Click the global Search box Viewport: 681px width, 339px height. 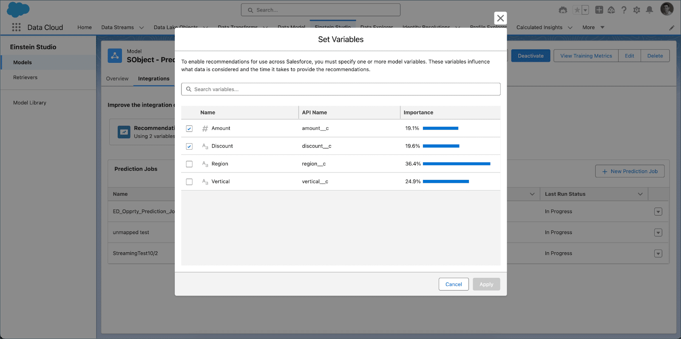point(321,10)
